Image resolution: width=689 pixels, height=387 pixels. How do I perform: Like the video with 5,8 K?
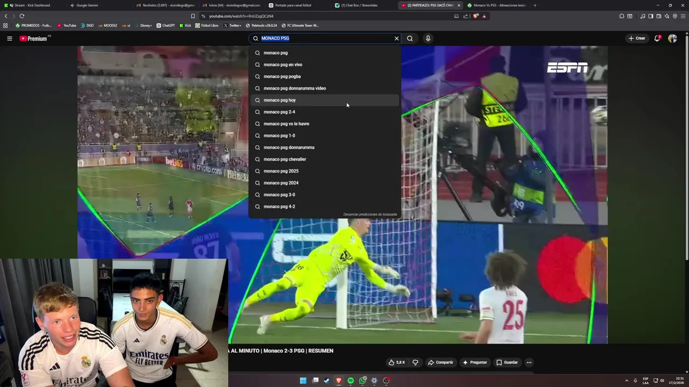pos(397,362)
